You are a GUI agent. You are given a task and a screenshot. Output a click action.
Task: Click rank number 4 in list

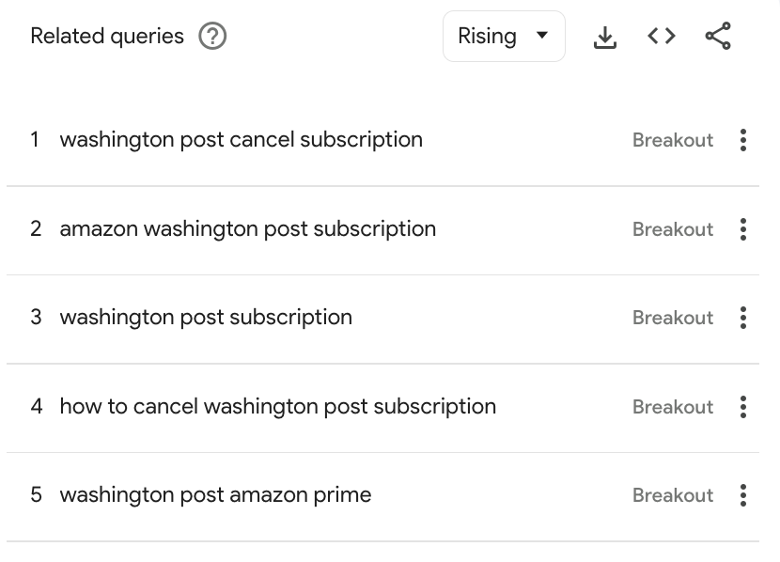coord(36,407)
